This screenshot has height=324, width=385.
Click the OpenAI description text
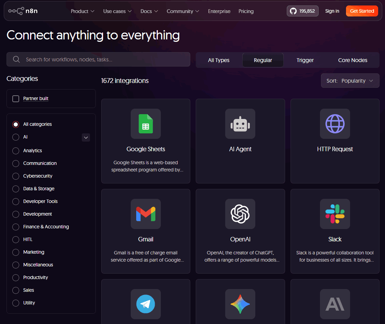(242, 256)
